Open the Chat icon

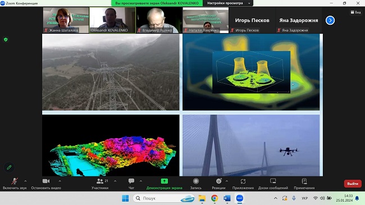pyautogui.click(x=131, y=181)
